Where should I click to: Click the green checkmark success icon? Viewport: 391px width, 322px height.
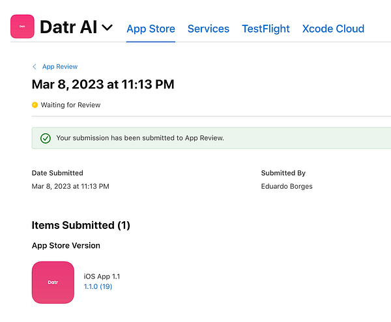click(46, 138)
